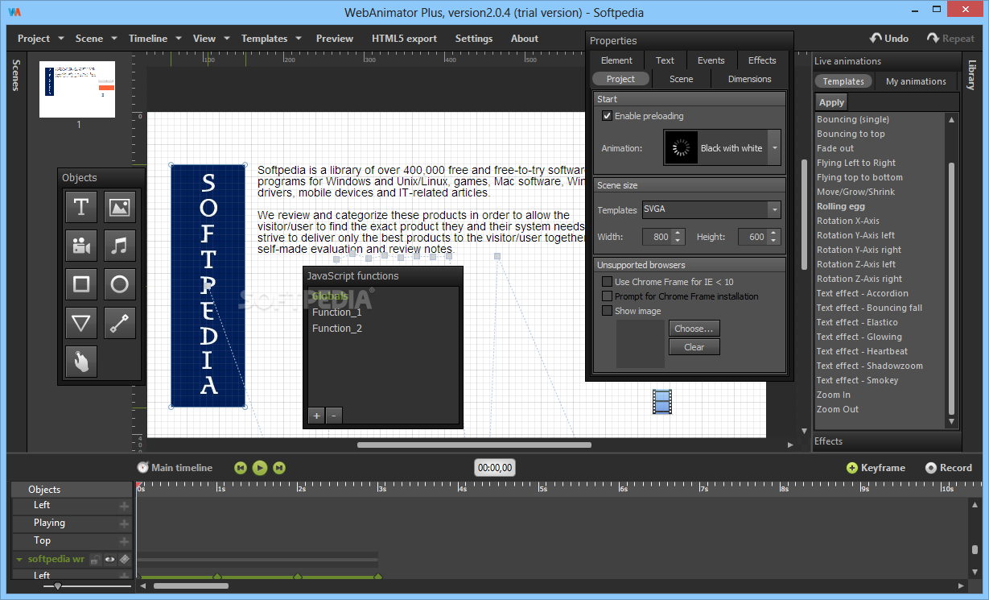
Task: Check the Show image checkbox
Action: pyautogui.click(x=607, y=311)
